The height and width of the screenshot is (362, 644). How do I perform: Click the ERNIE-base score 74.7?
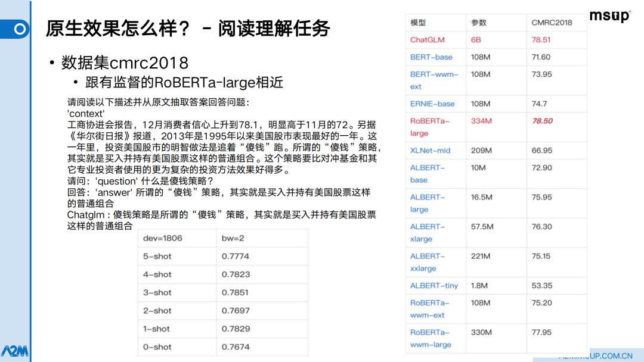539,104
